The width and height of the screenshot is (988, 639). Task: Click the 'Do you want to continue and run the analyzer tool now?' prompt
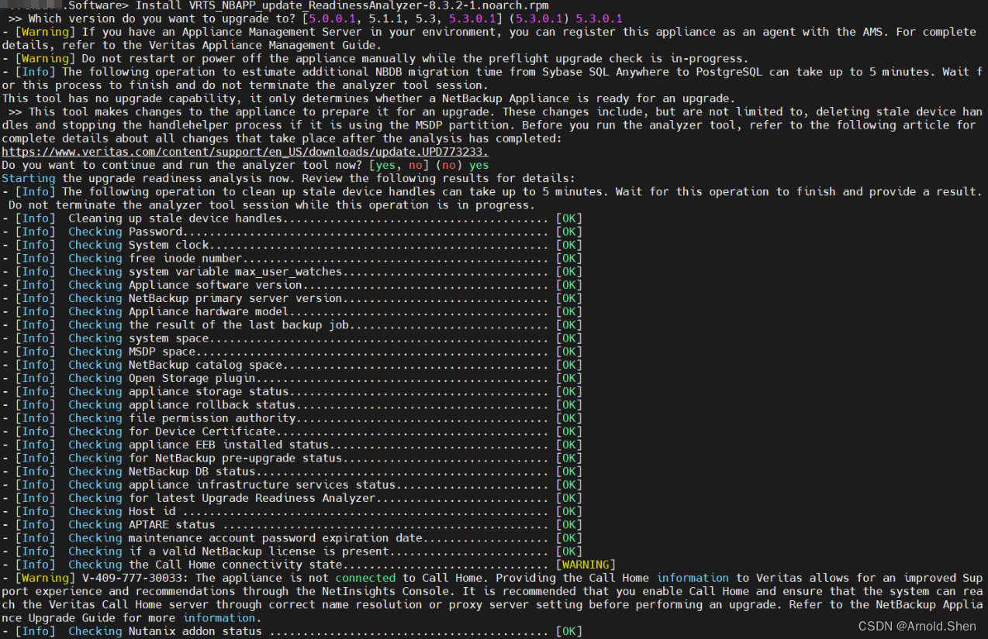pos(183,165)
